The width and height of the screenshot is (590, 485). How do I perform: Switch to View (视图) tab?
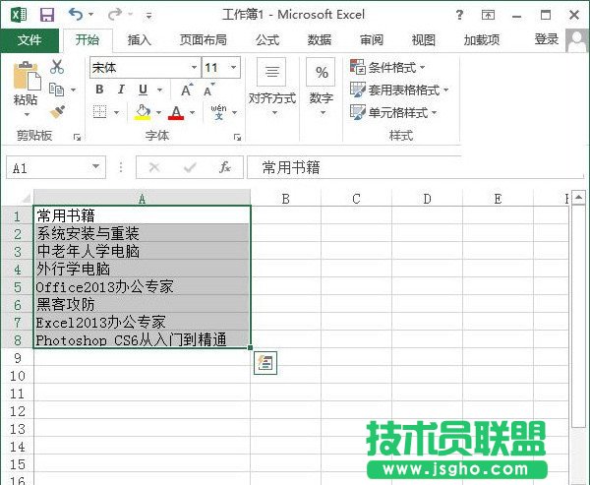424,40
